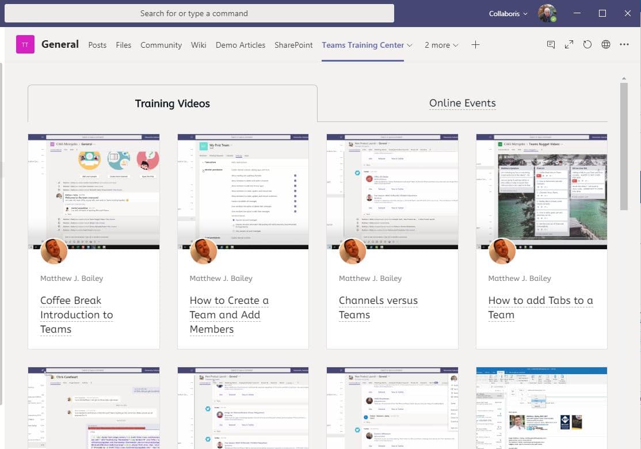Click the TT team avatar icon

tap(25, 44)
